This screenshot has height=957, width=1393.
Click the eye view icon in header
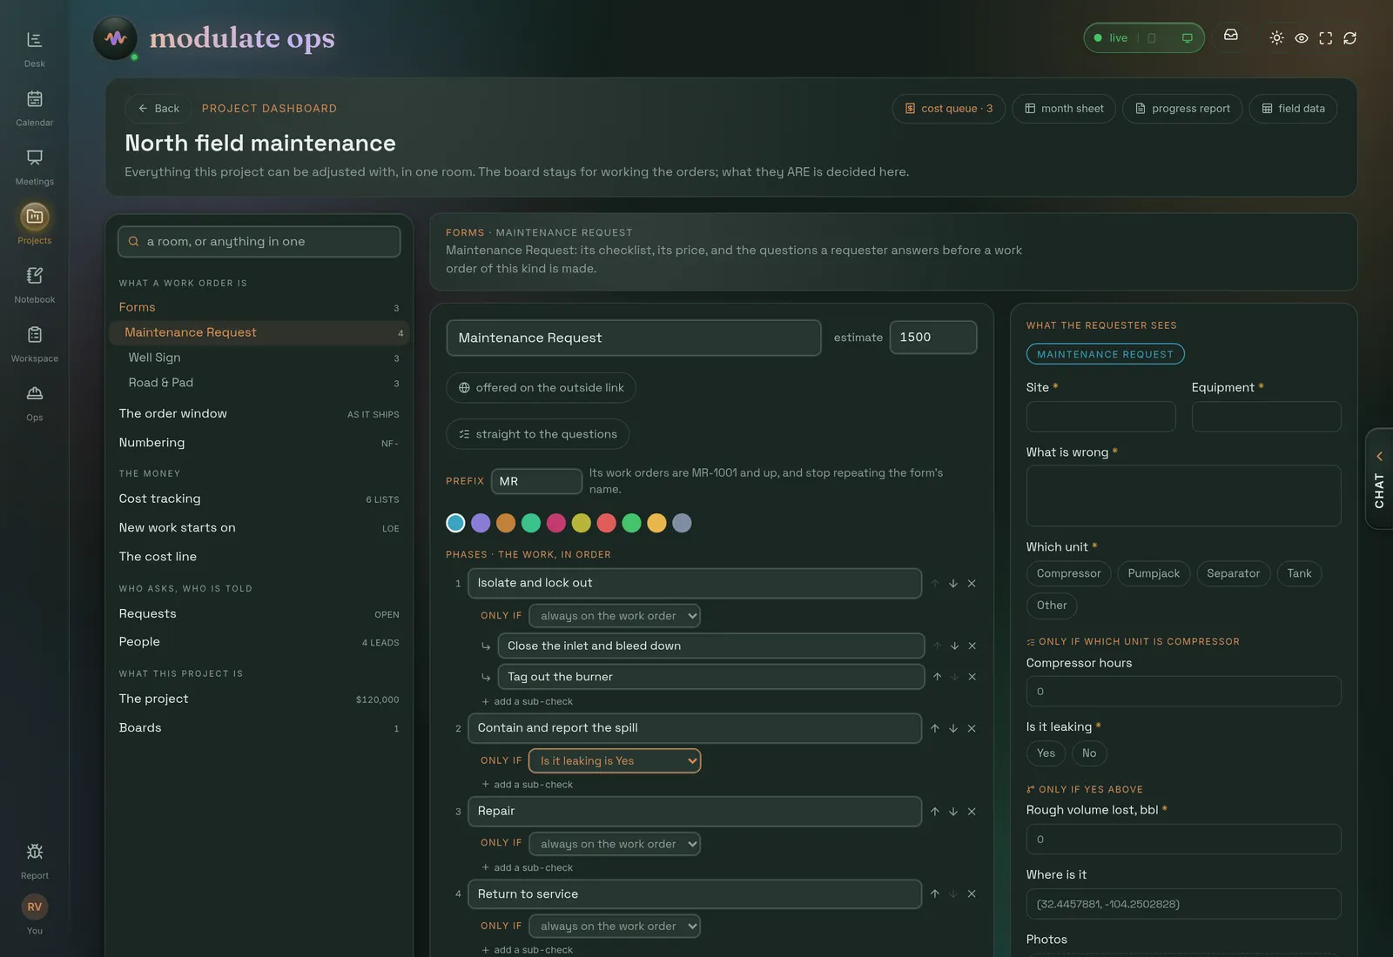coord(1302,37)
